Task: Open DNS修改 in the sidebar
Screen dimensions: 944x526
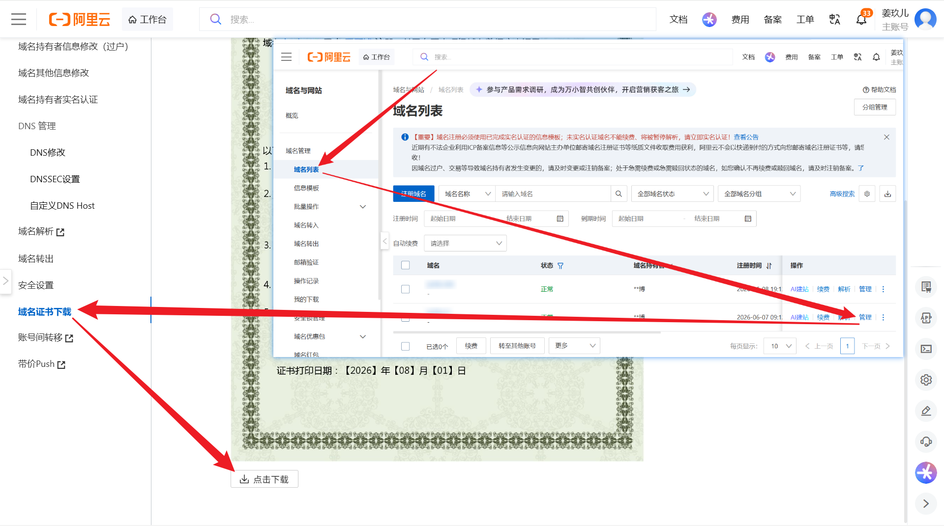Action: click(48, 152)
